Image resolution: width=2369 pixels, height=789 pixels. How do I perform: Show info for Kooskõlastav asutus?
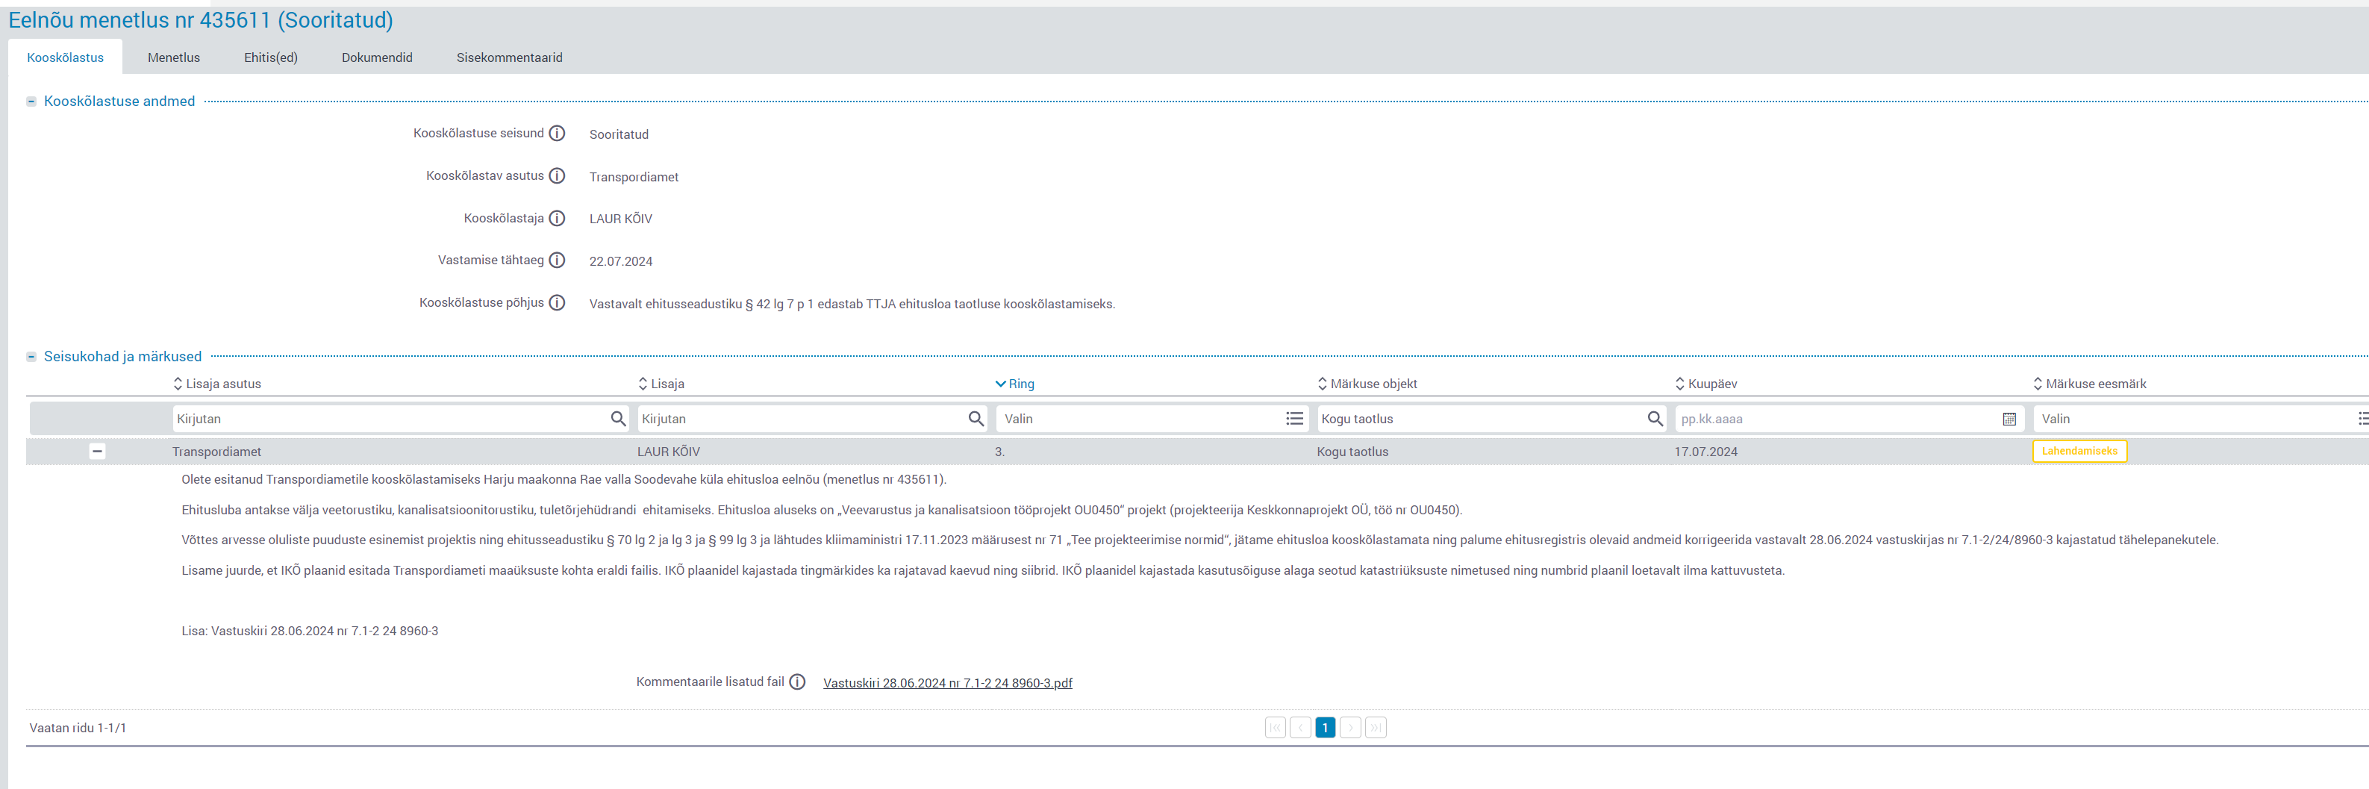[558, 175]
